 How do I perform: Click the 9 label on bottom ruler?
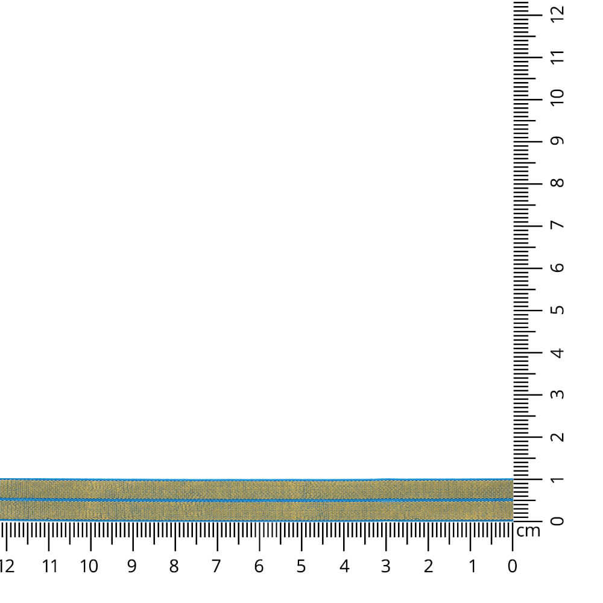pos(131,566)
